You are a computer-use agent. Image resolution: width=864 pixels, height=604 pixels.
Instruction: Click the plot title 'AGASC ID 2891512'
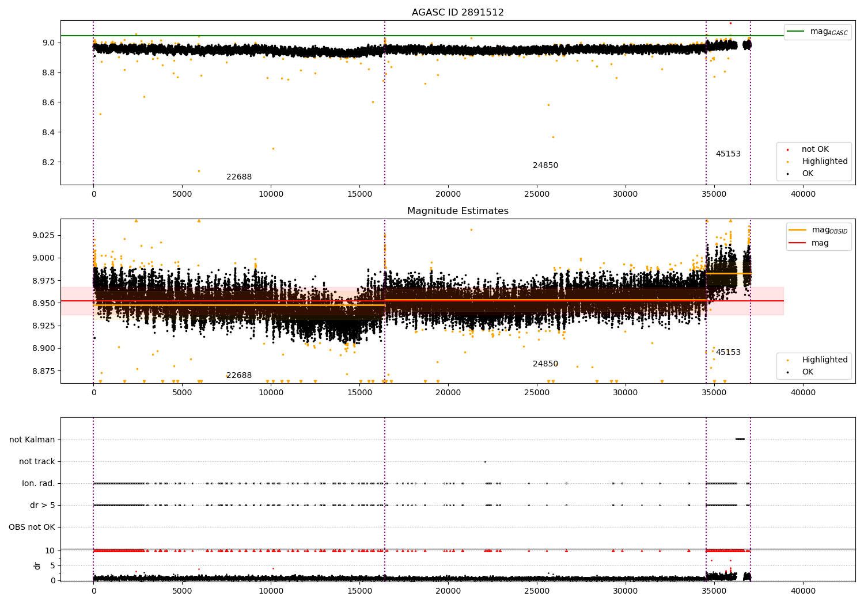458,12
